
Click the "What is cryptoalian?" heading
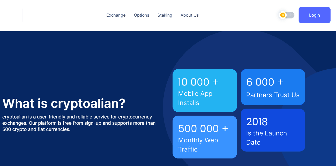click(64, 103)
